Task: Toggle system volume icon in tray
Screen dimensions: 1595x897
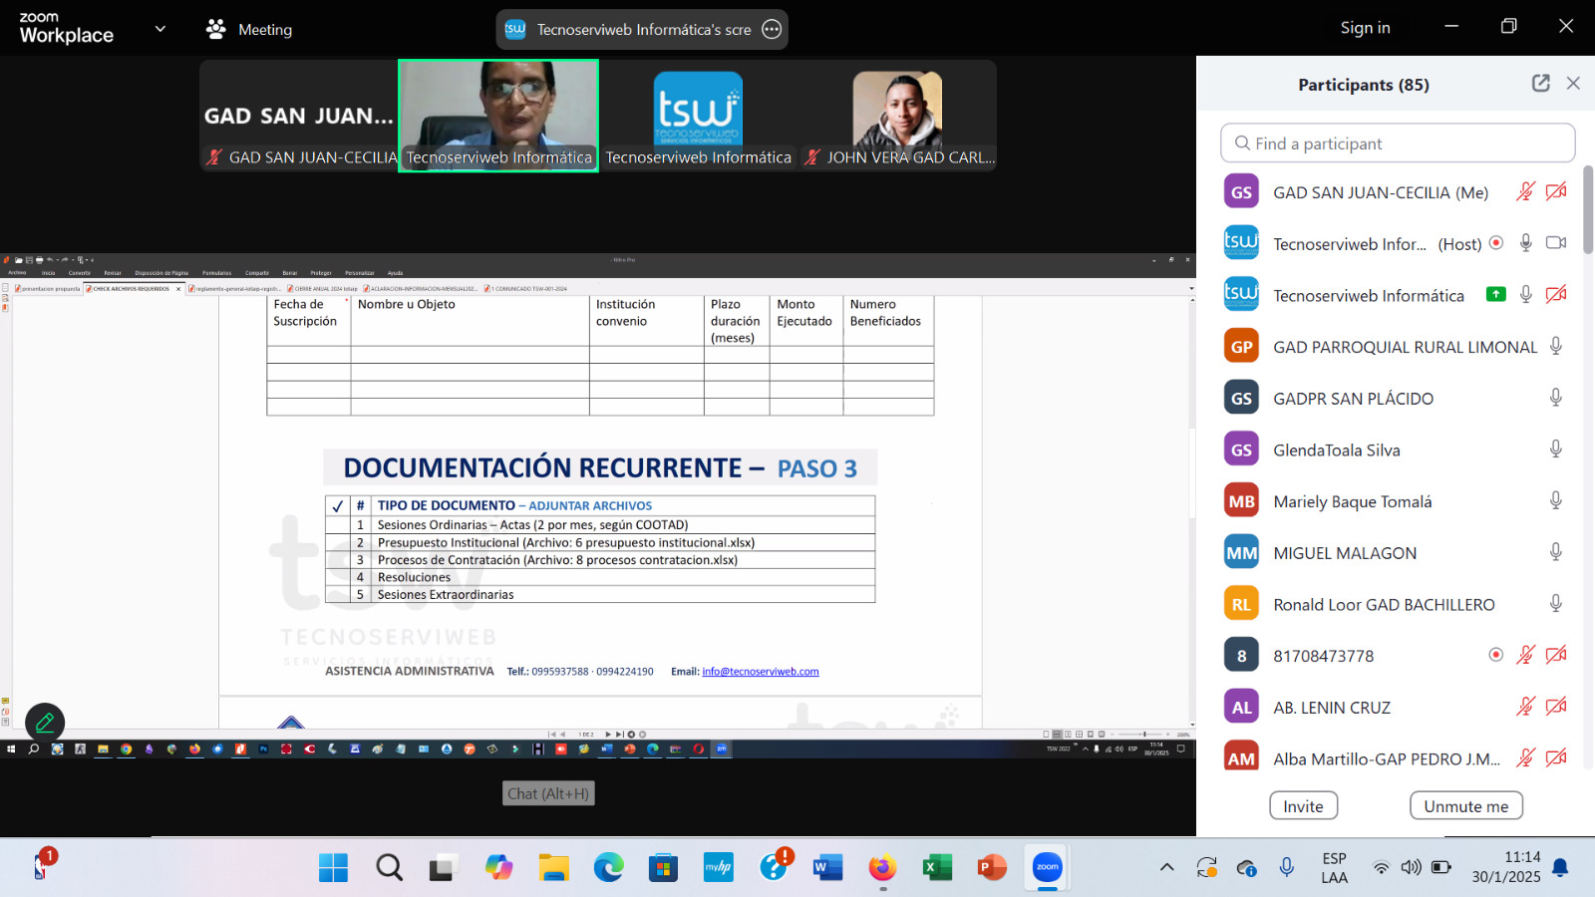Action: (1411, 867)
